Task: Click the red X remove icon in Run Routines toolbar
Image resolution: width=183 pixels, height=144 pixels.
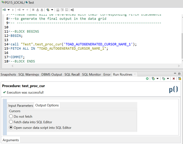Action: click(174, 79)
